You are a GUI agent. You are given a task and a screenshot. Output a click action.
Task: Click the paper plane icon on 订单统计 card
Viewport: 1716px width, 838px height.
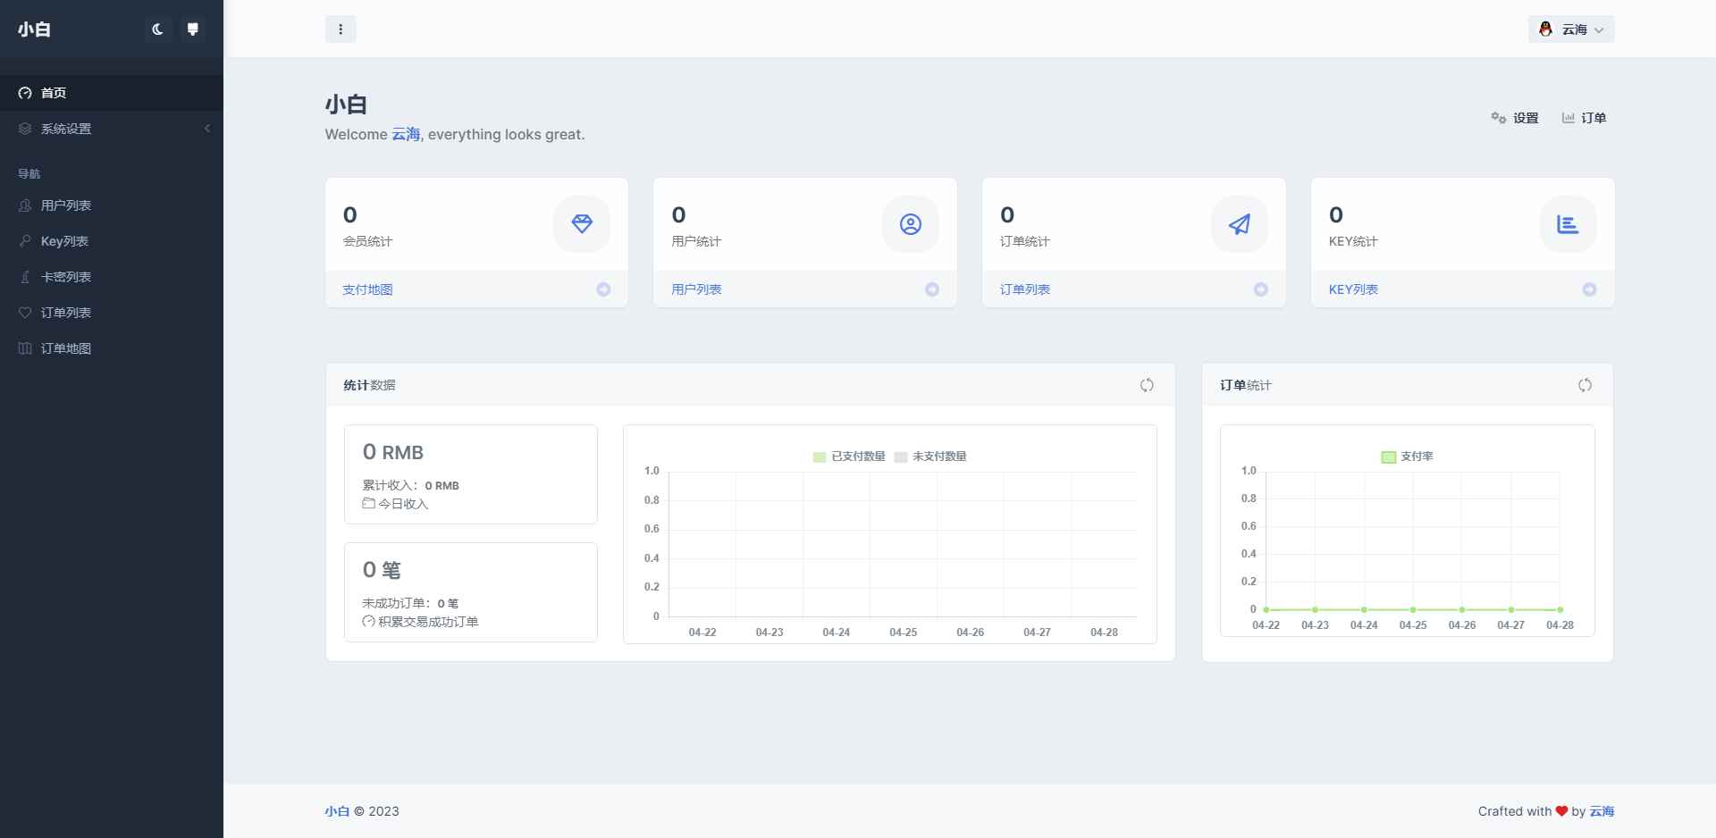tap(1239, 224)
